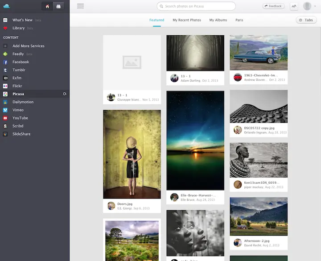
Task: Toggle the hamburger menu icon
Action: [x=80, y=6]
